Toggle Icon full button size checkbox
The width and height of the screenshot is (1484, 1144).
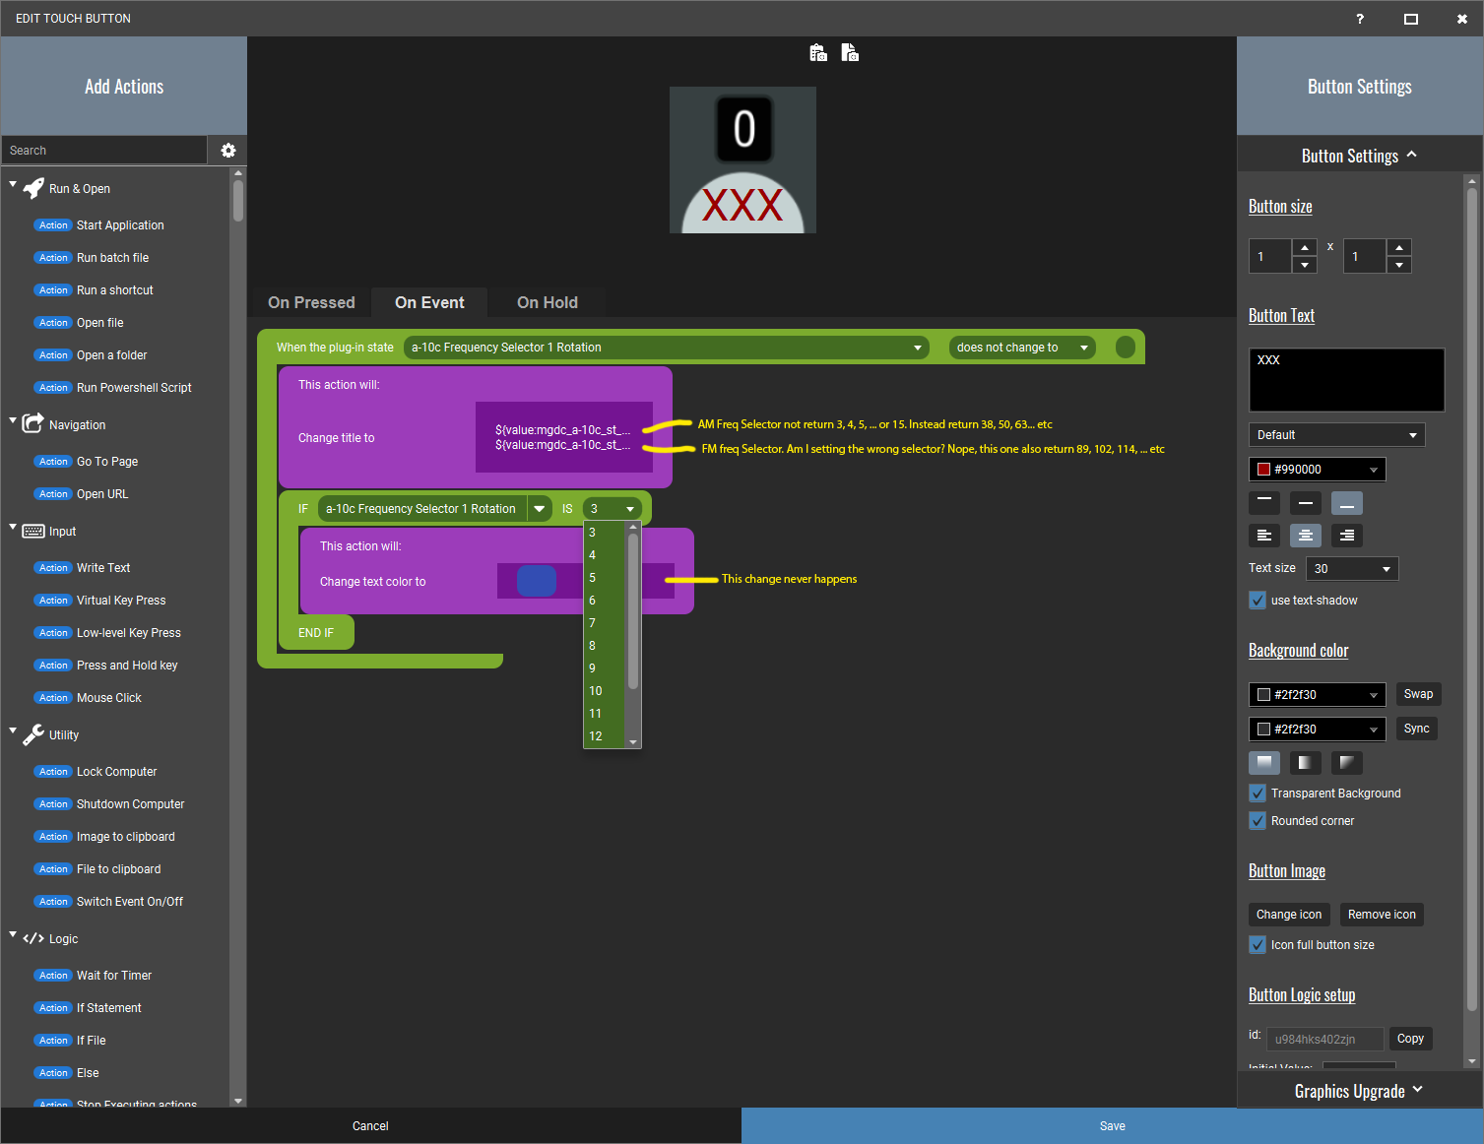click(1258, 944)
